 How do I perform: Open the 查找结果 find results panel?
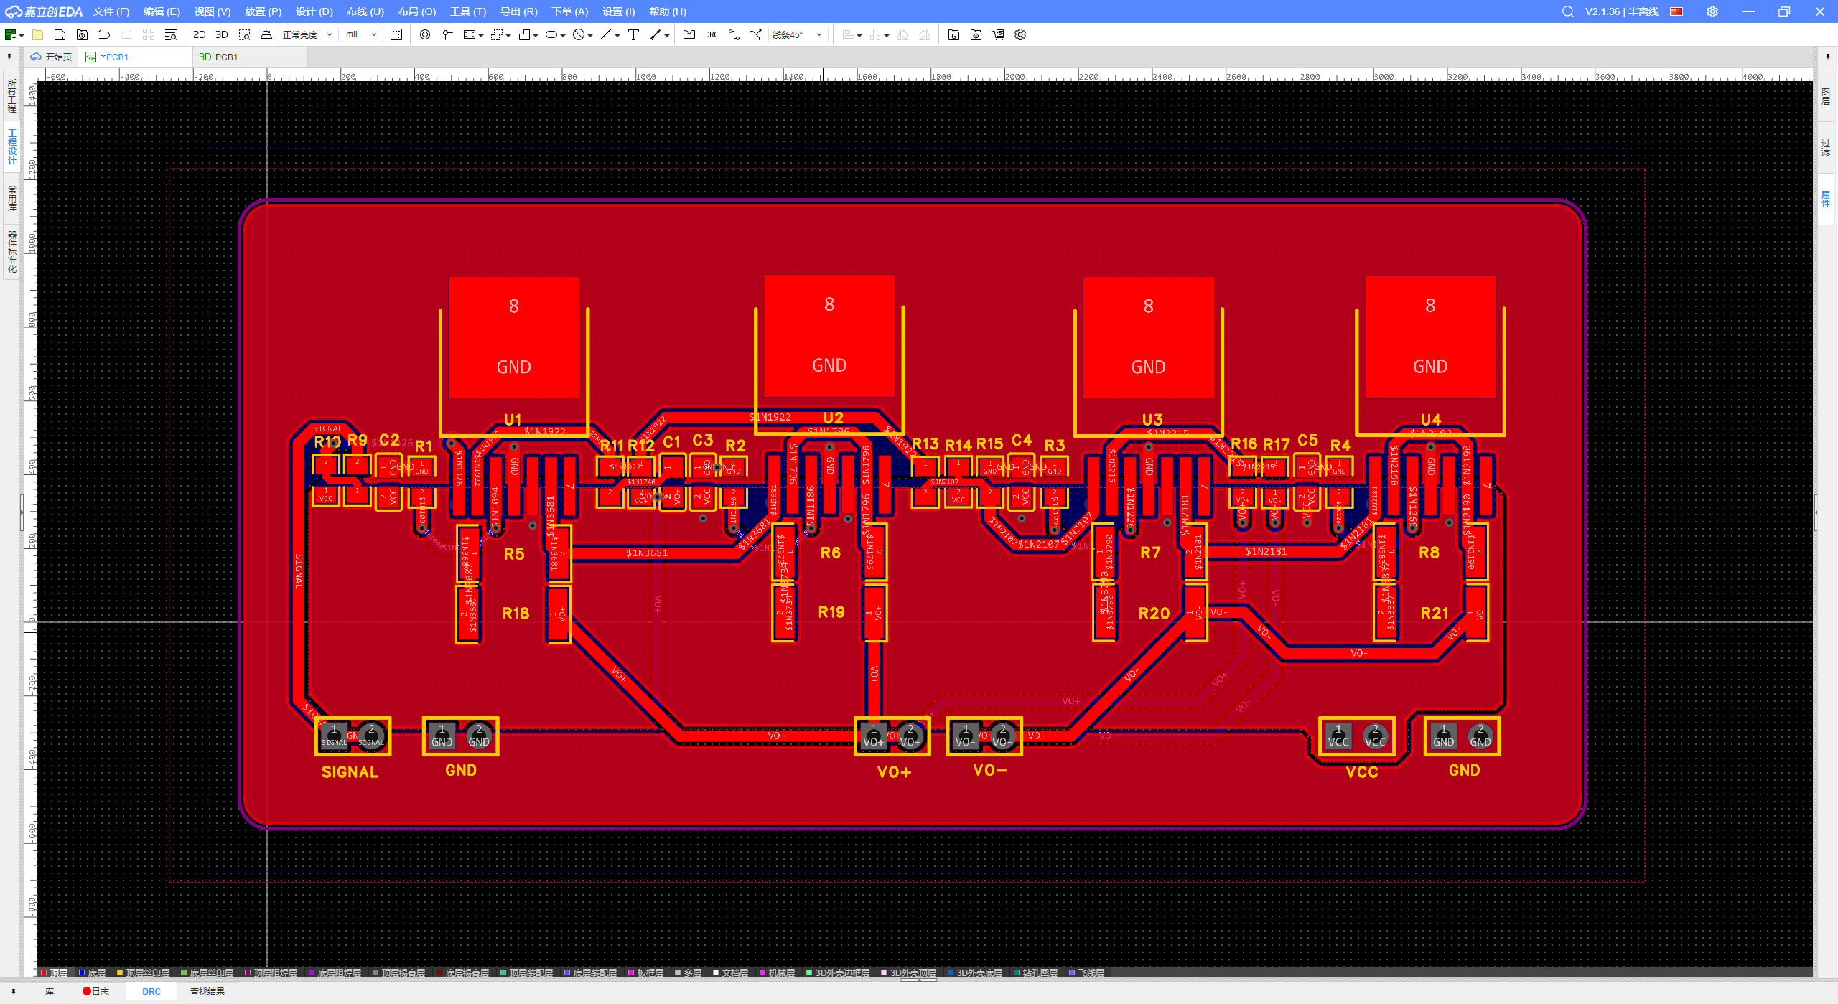(x=207, y=991)
